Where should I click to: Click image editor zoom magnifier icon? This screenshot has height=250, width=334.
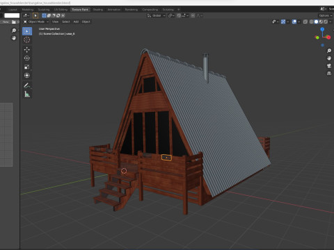tap(14, 31)
